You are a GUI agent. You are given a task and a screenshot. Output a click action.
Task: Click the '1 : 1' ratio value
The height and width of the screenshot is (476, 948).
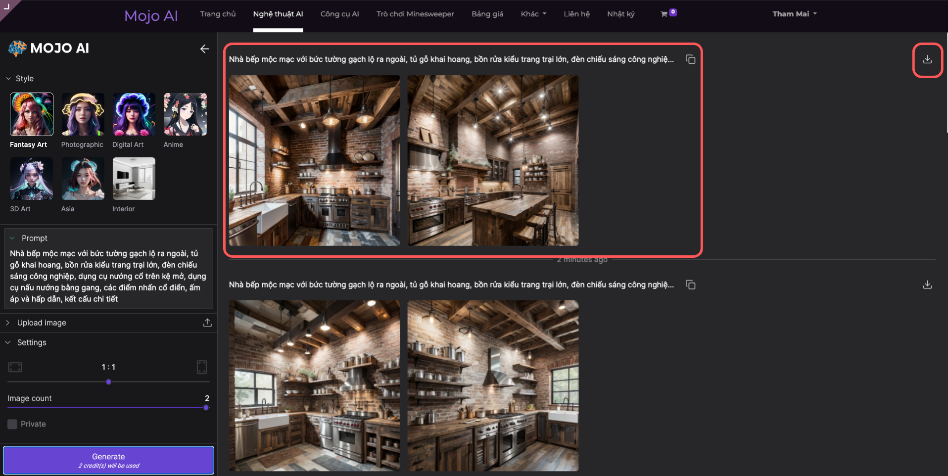coord(108,367)
